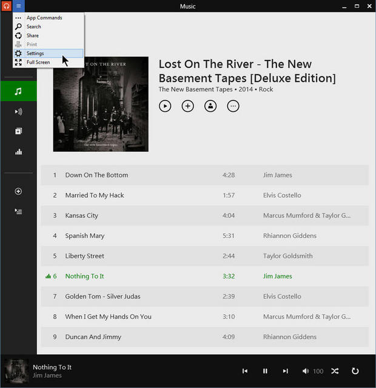Viewport: 376px width, 388px height.
Task: Open the now playing bars sidebar icon
Action: coord(18,152)
